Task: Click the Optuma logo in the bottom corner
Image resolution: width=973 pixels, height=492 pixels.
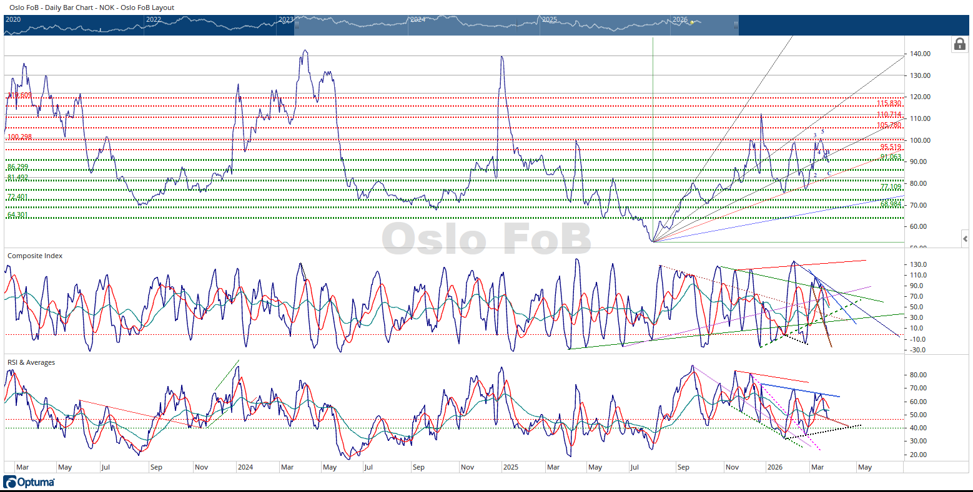Action: pos(29,482)
